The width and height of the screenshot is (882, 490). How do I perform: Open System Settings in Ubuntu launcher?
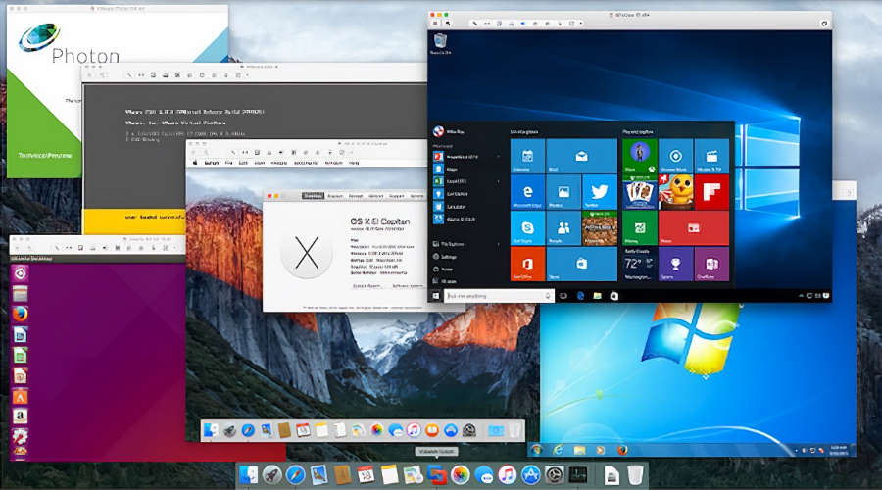click(20, 436)
